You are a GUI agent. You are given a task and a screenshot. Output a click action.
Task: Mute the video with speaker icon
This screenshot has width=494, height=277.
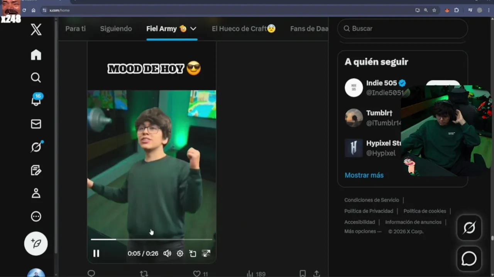[167, 253]
